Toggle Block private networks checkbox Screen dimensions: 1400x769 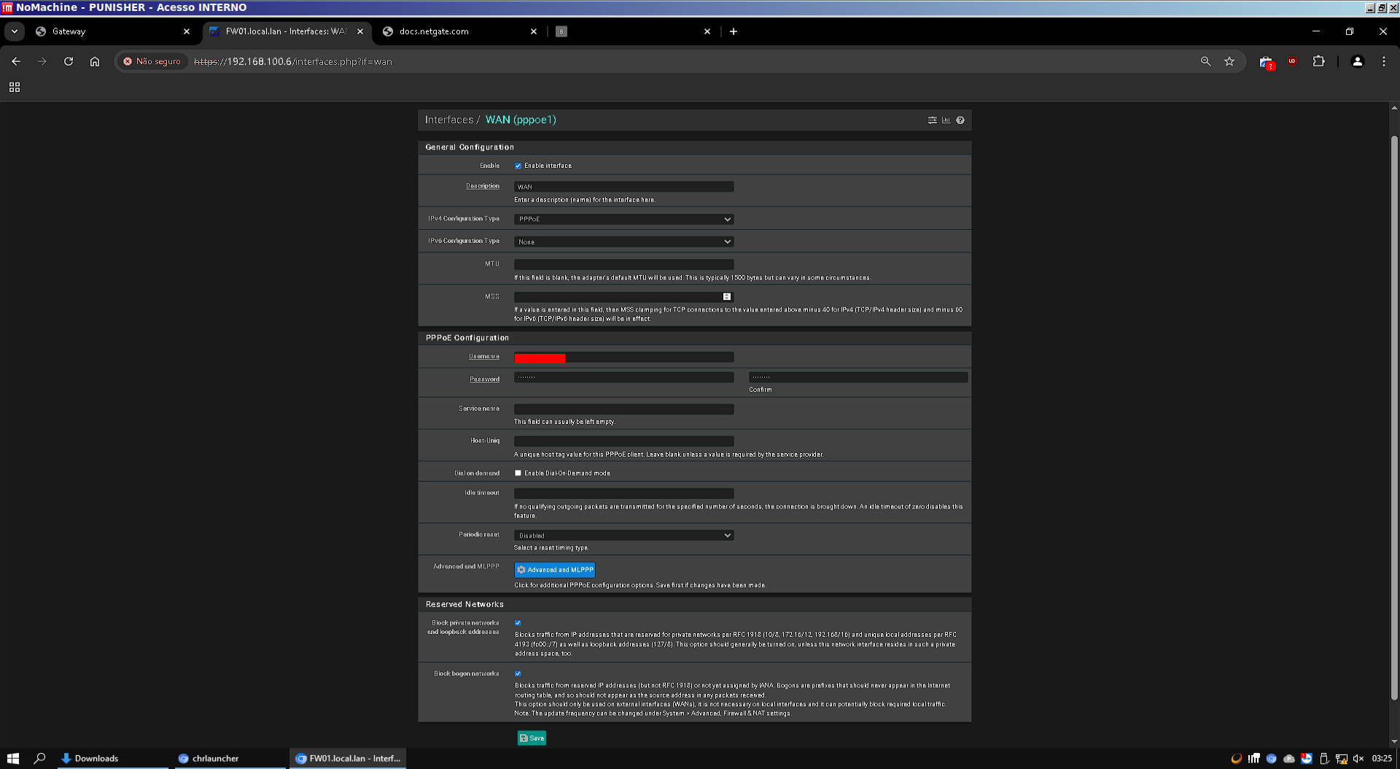(x=518, y=623)
